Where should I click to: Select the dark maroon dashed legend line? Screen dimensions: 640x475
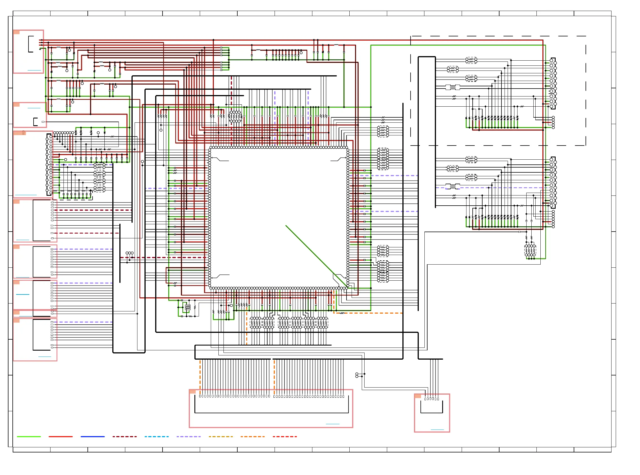click(x=124, y=436)
